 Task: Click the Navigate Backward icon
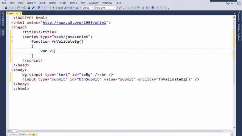click(x=6, y=8)
